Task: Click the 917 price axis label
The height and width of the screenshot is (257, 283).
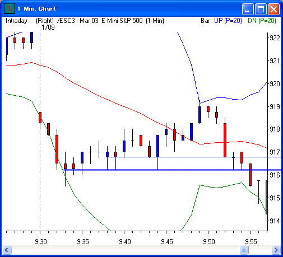Action: 275,152
